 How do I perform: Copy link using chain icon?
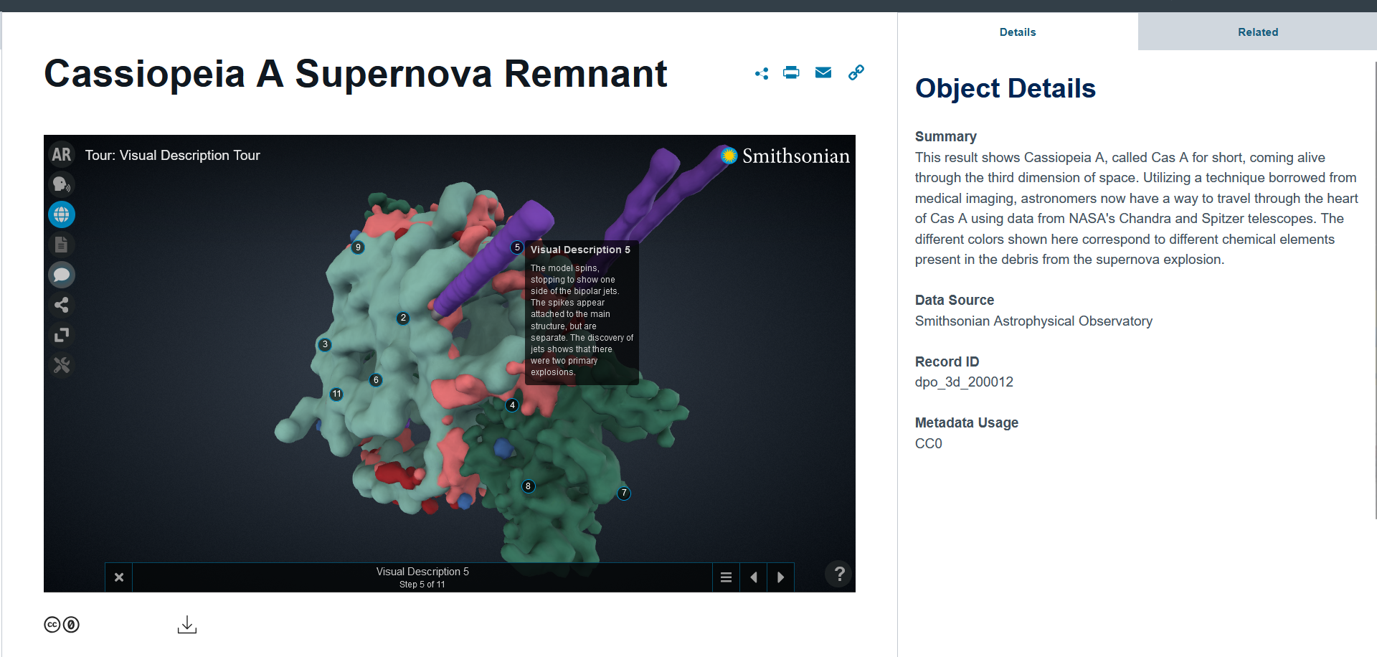click(856, 72)
